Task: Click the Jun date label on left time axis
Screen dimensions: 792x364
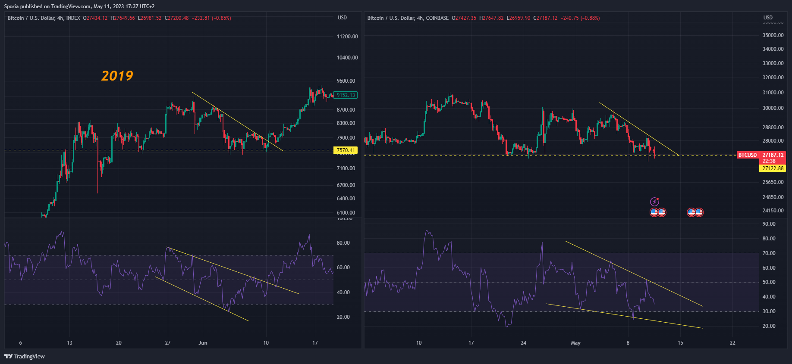Action: point(203,343)
